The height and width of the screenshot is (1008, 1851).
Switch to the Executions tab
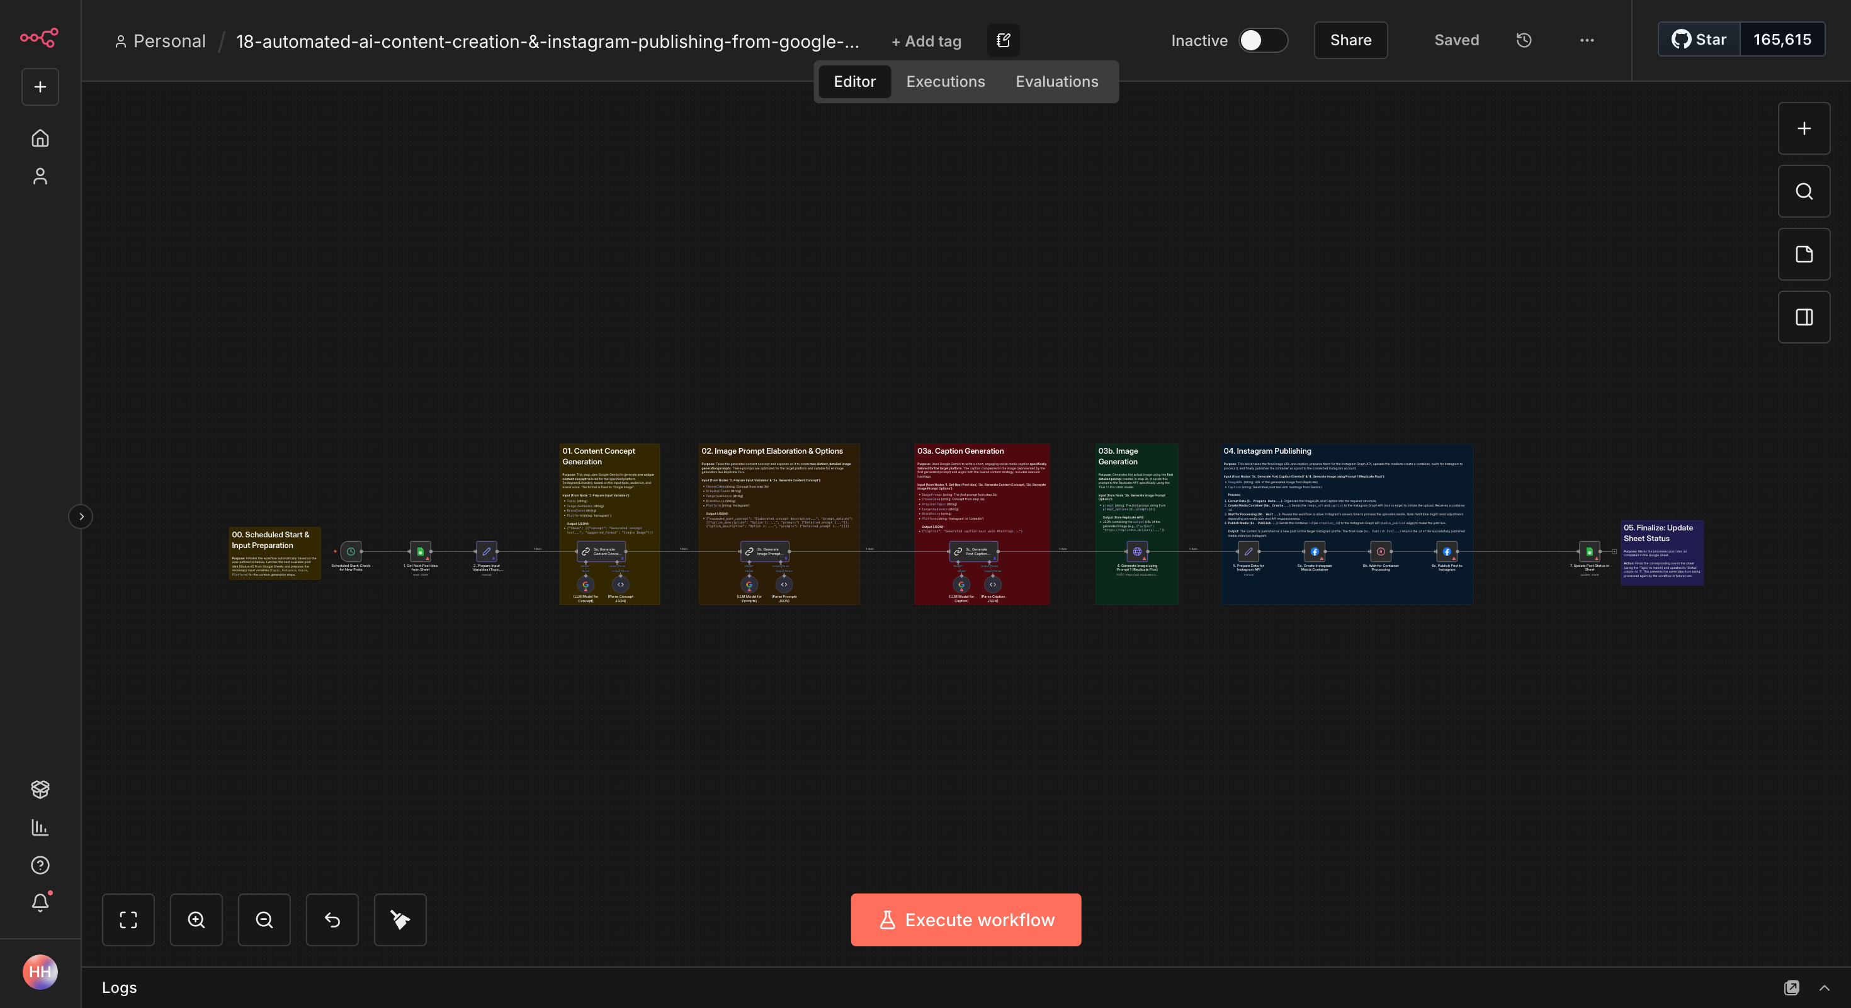coord(945,81)
